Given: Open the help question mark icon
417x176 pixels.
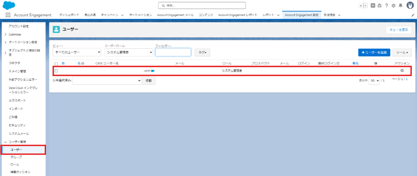Looking at the screenshot, I should pyautogui.click(x=386, y=5).
